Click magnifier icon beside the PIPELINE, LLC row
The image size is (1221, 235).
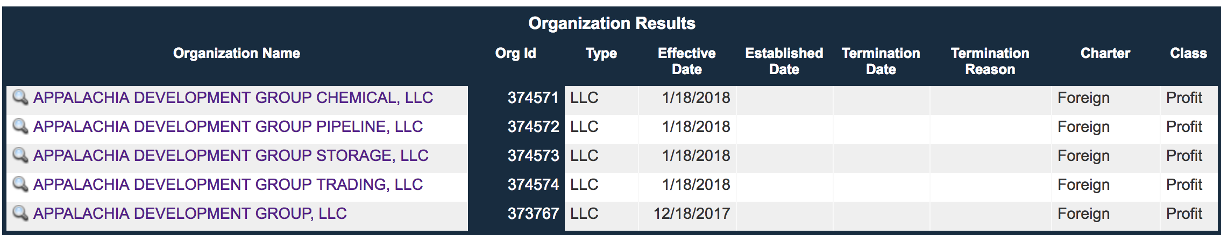pyautogui.click(x=20, y=126)
